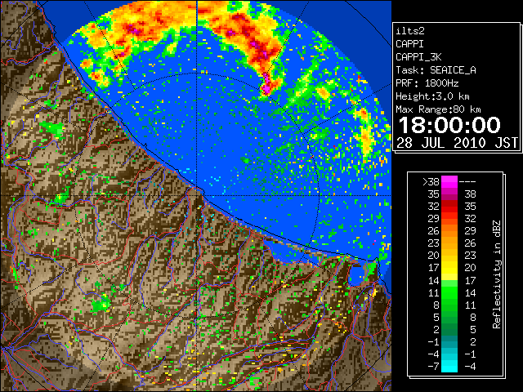Click the '-4' label at legend bottom right
The image size is (523, 392).
click(470, 366)
